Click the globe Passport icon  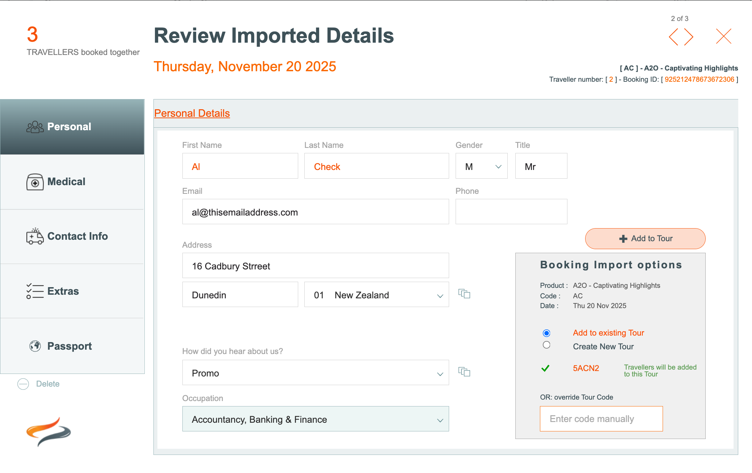[35, 346]
